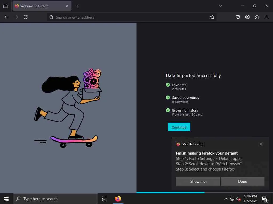Click the Continue button
The width and height of the screenshot is (273, 204).
click(179, 127)
